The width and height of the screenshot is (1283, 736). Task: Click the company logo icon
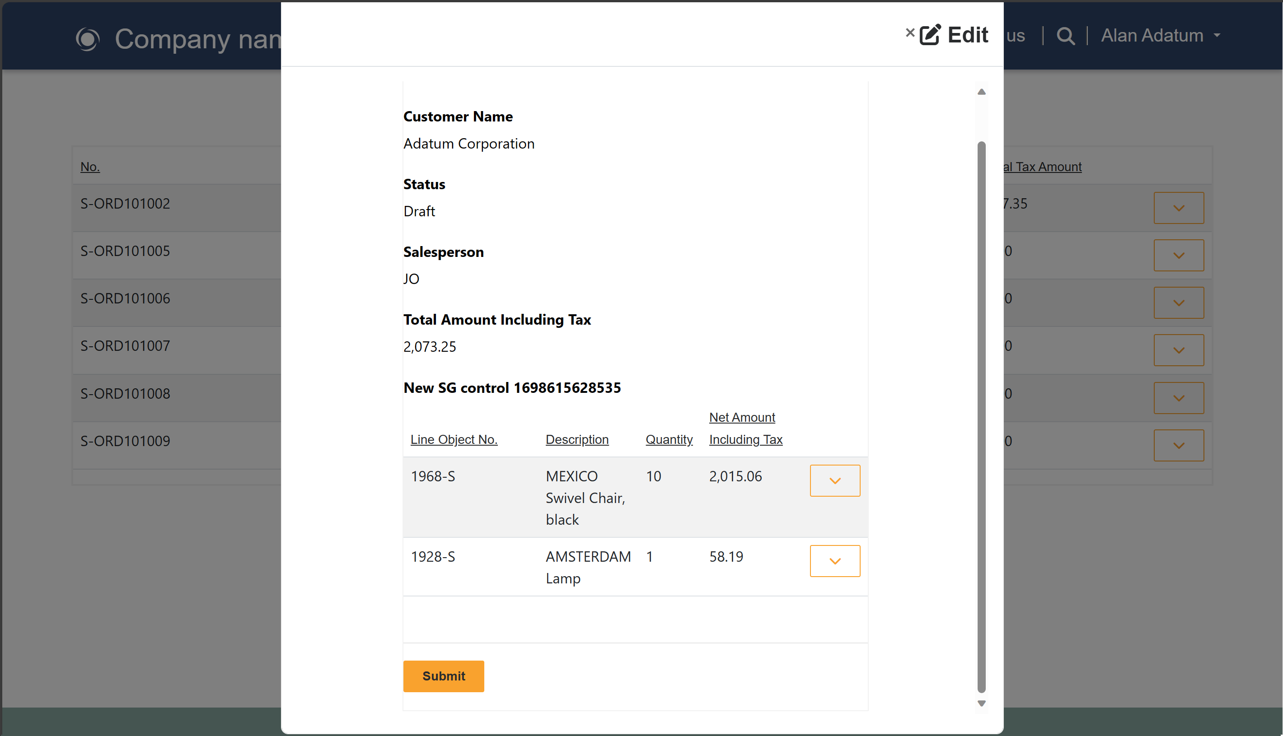coord(87,39)
